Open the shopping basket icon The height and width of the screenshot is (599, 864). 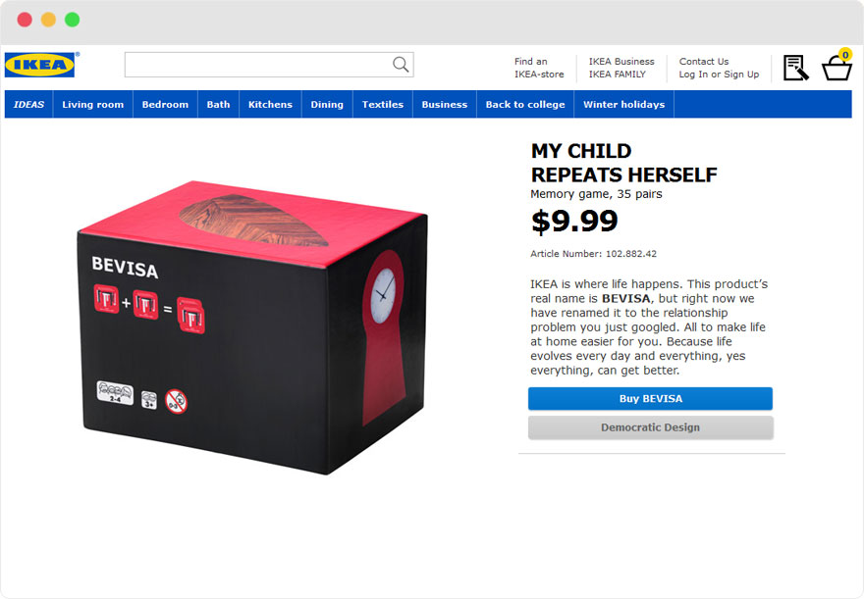(x=837, y=69)
